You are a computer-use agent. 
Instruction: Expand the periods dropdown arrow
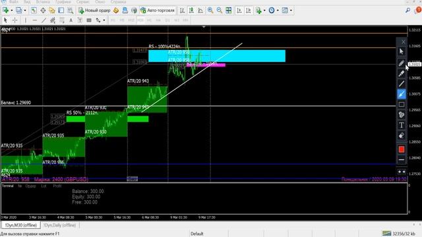click(x=278, y=11)
